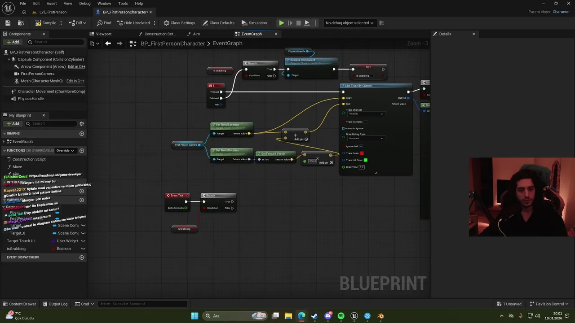Switch to the Viewport tab
The height and width of the screenshot is (323, 575).
pos(104,34)
